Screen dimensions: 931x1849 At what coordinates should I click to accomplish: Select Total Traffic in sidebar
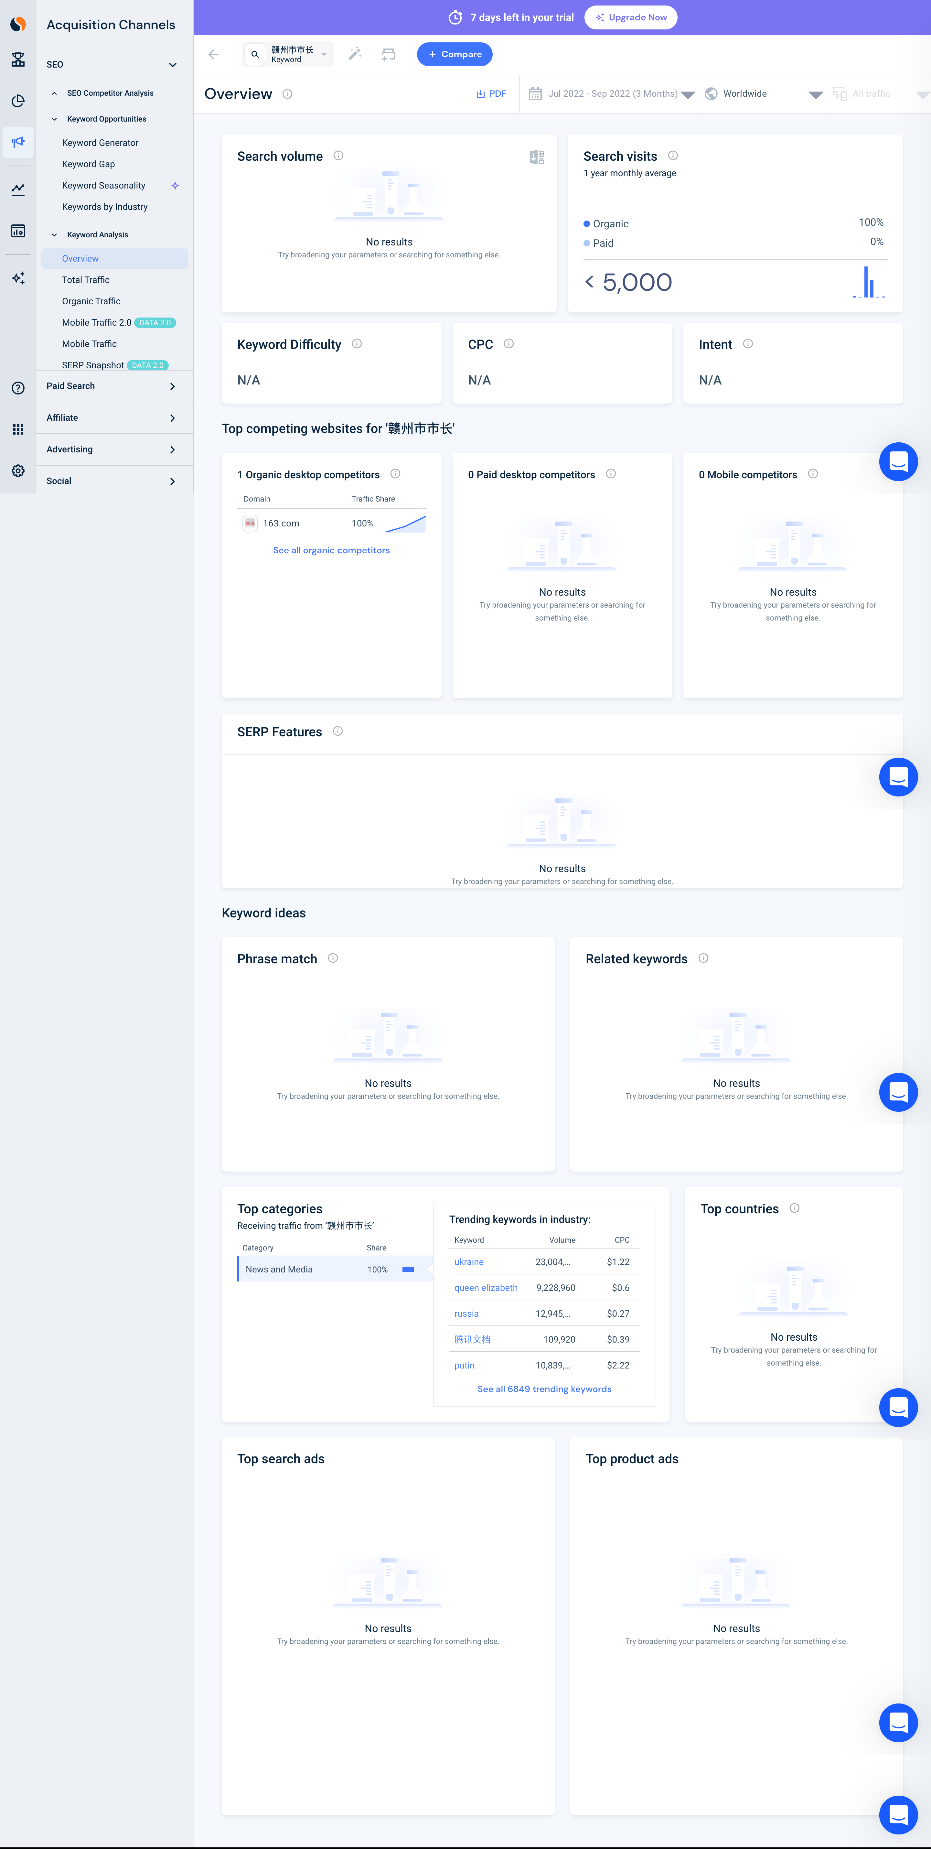pos(86,280)
